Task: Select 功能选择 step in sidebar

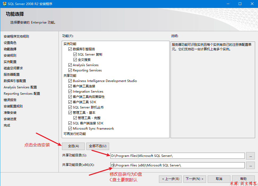Action: coord(10,49)
